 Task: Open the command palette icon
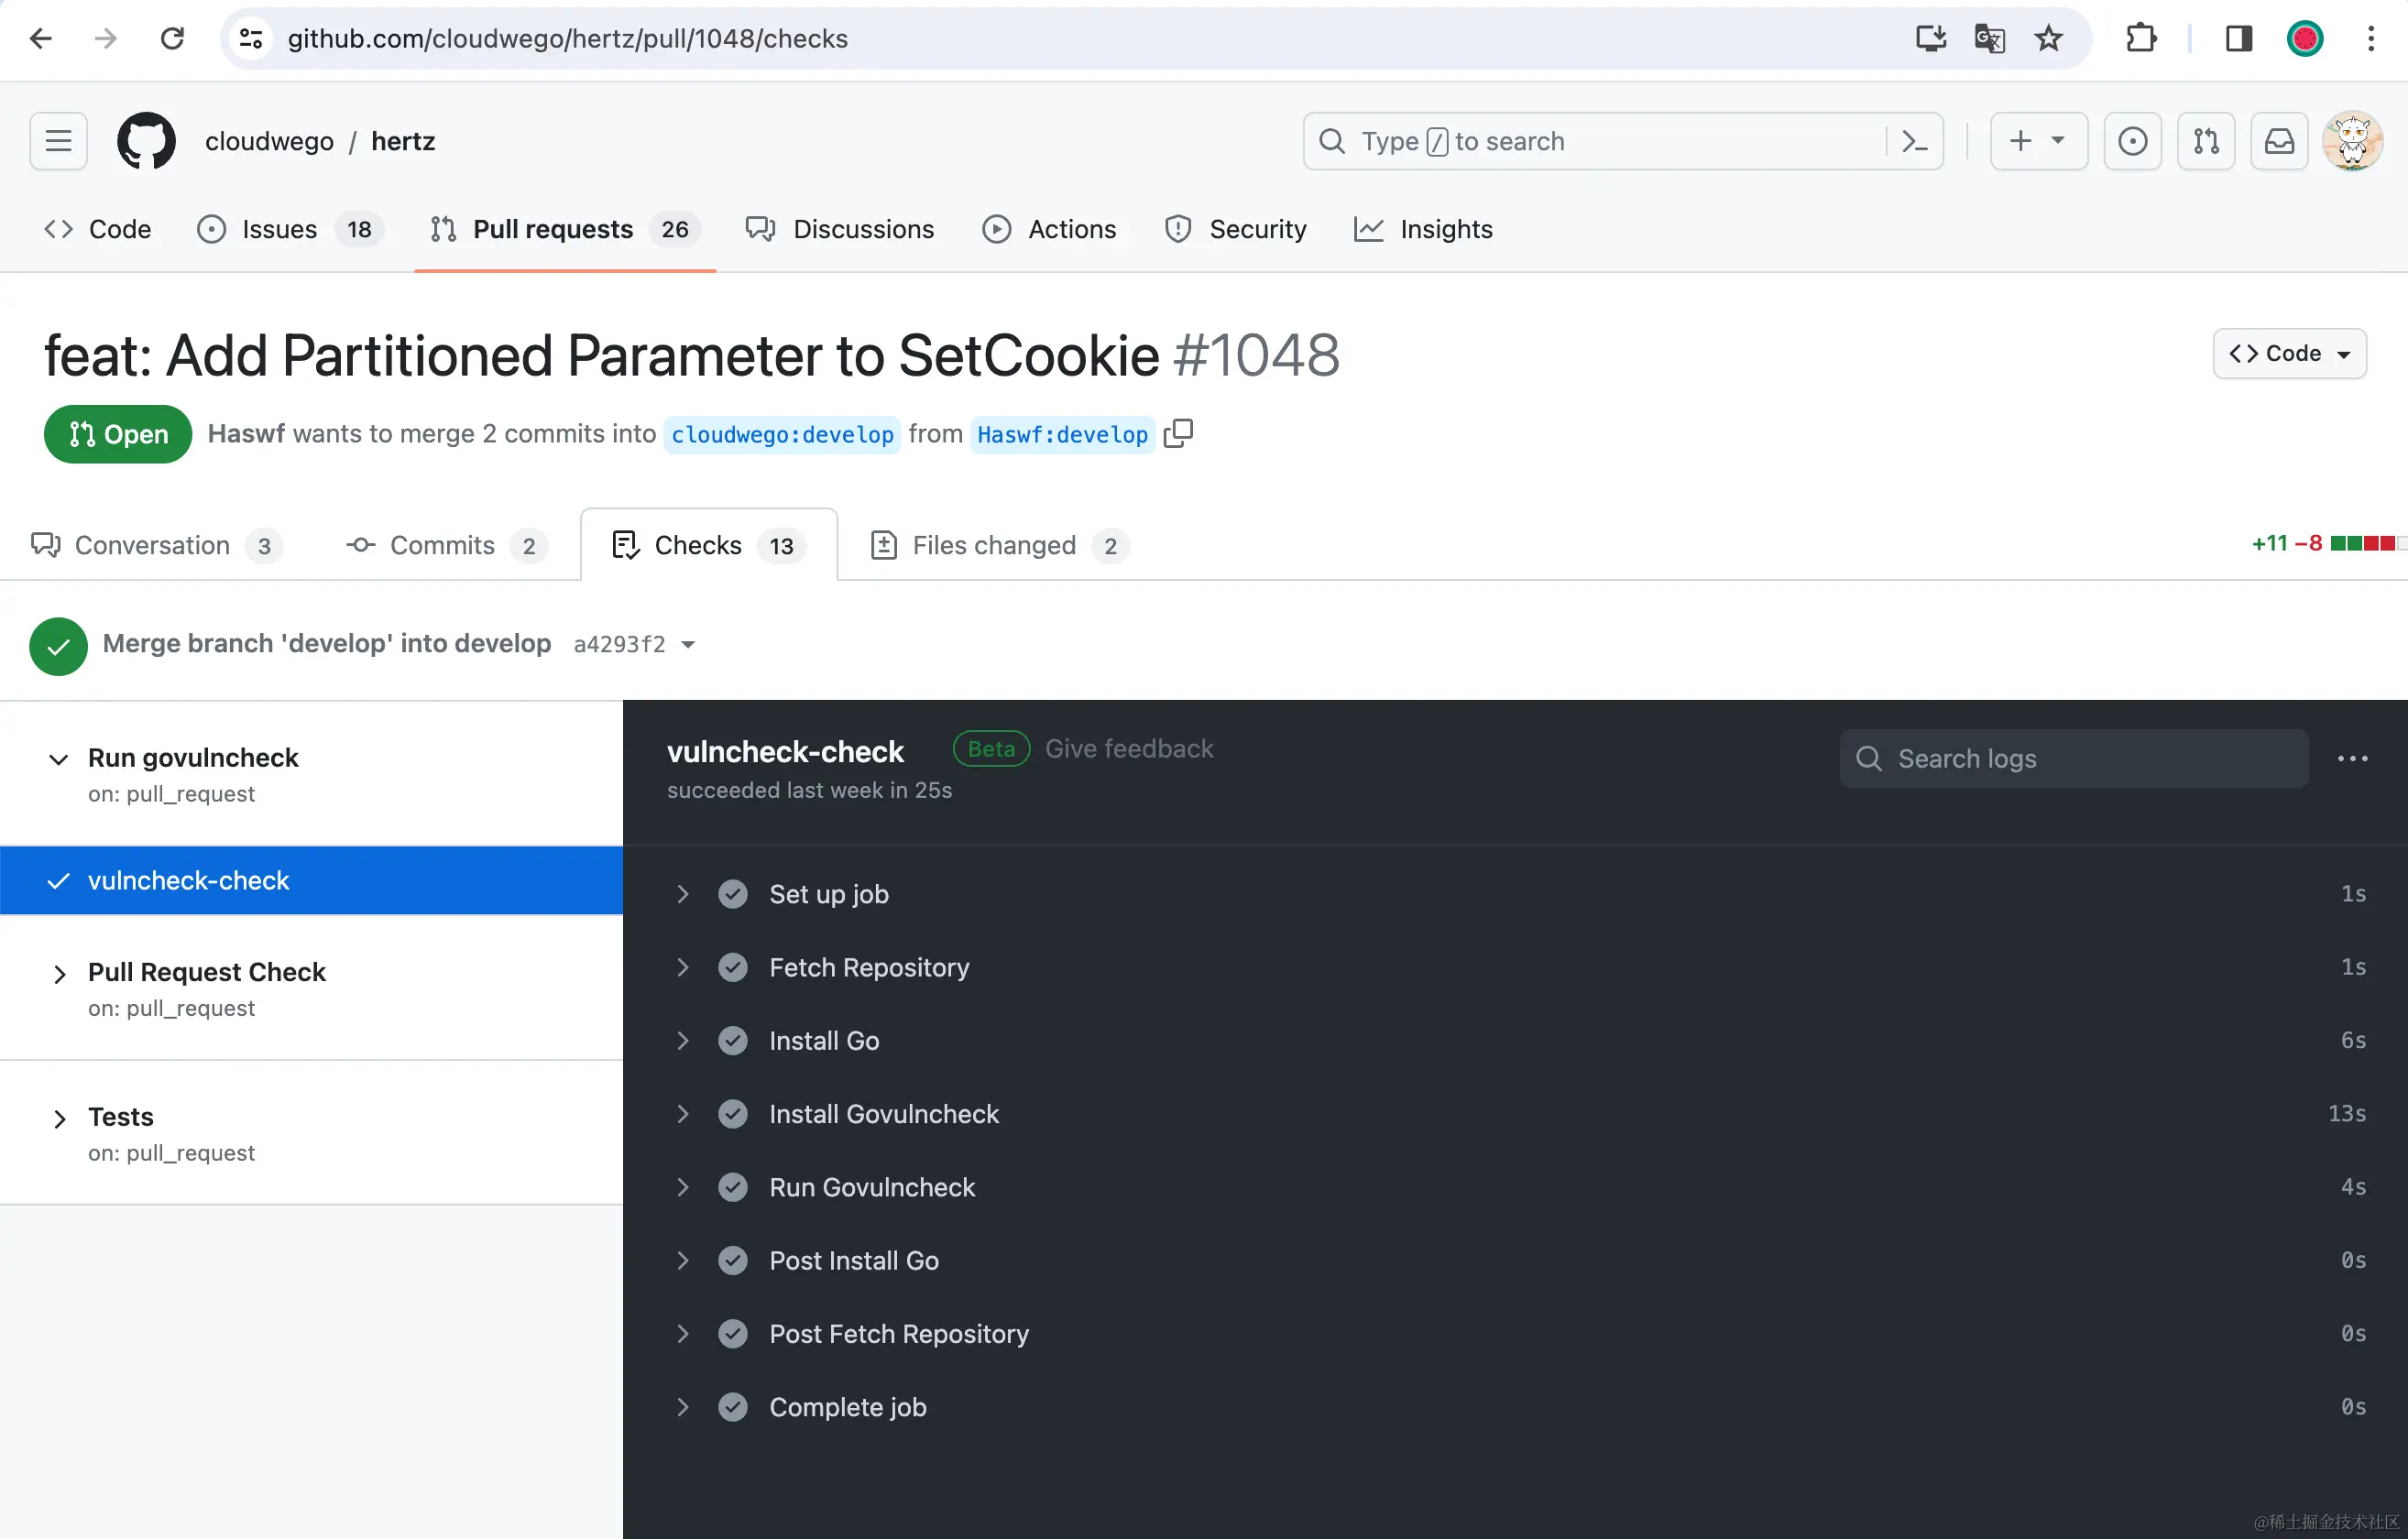1914,141
